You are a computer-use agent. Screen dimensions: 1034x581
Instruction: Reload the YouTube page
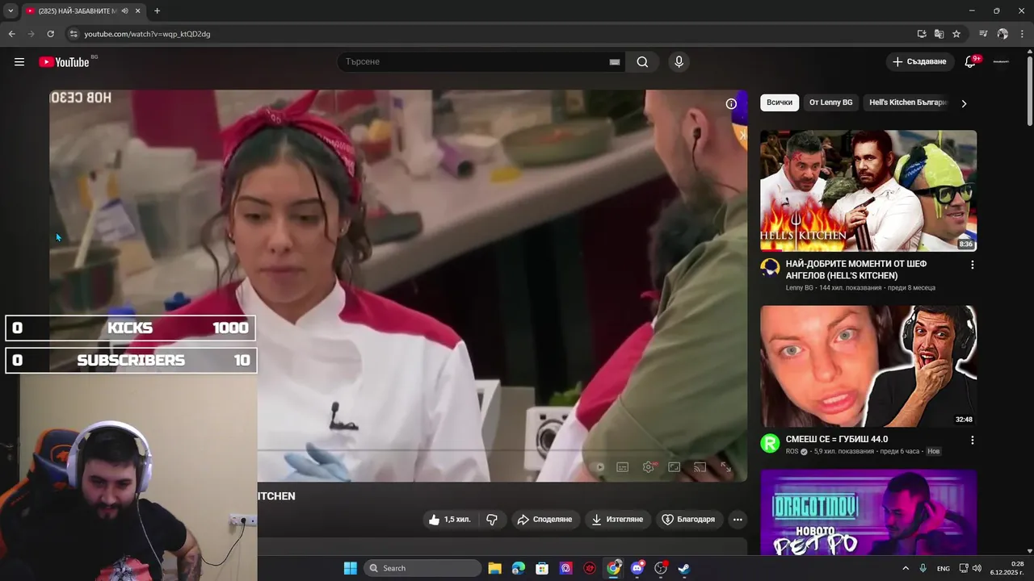pyautogui.click(x=50, y=34)
